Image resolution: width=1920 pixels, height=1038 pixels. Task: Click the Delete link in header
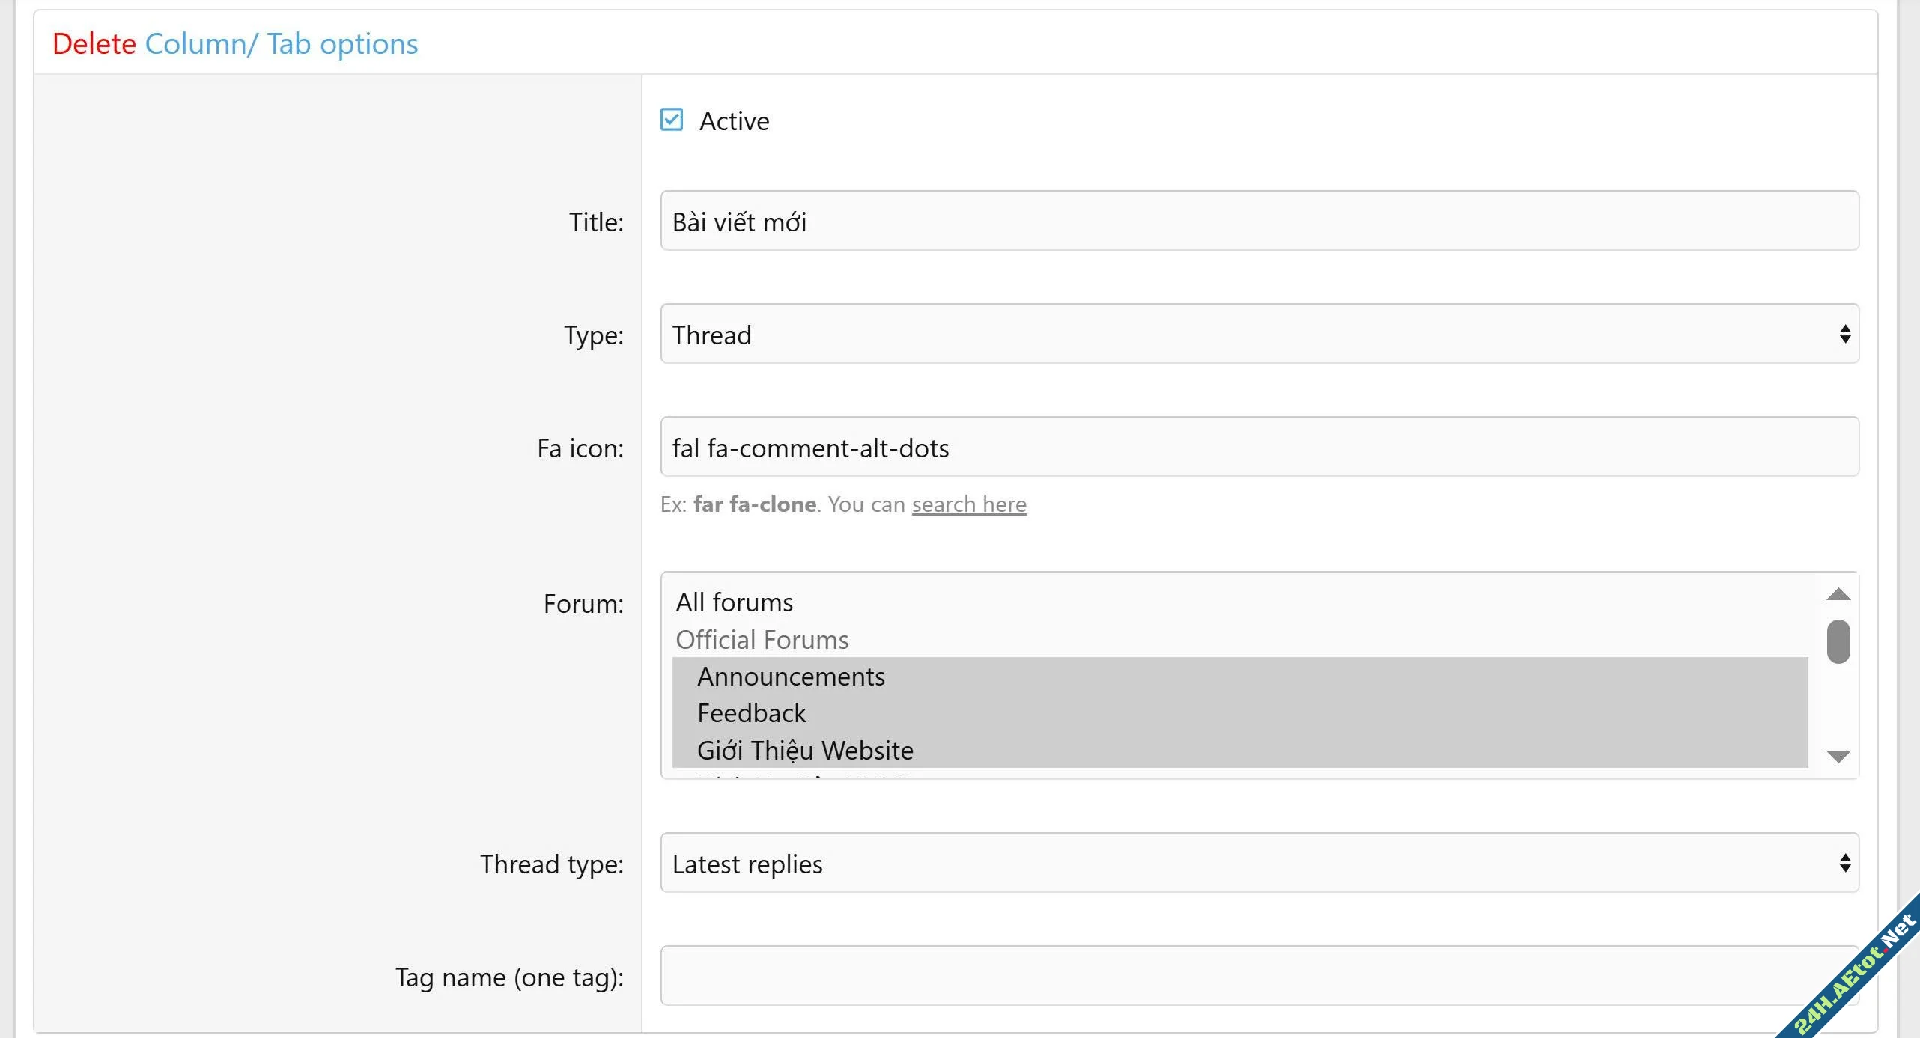(94, 44)
